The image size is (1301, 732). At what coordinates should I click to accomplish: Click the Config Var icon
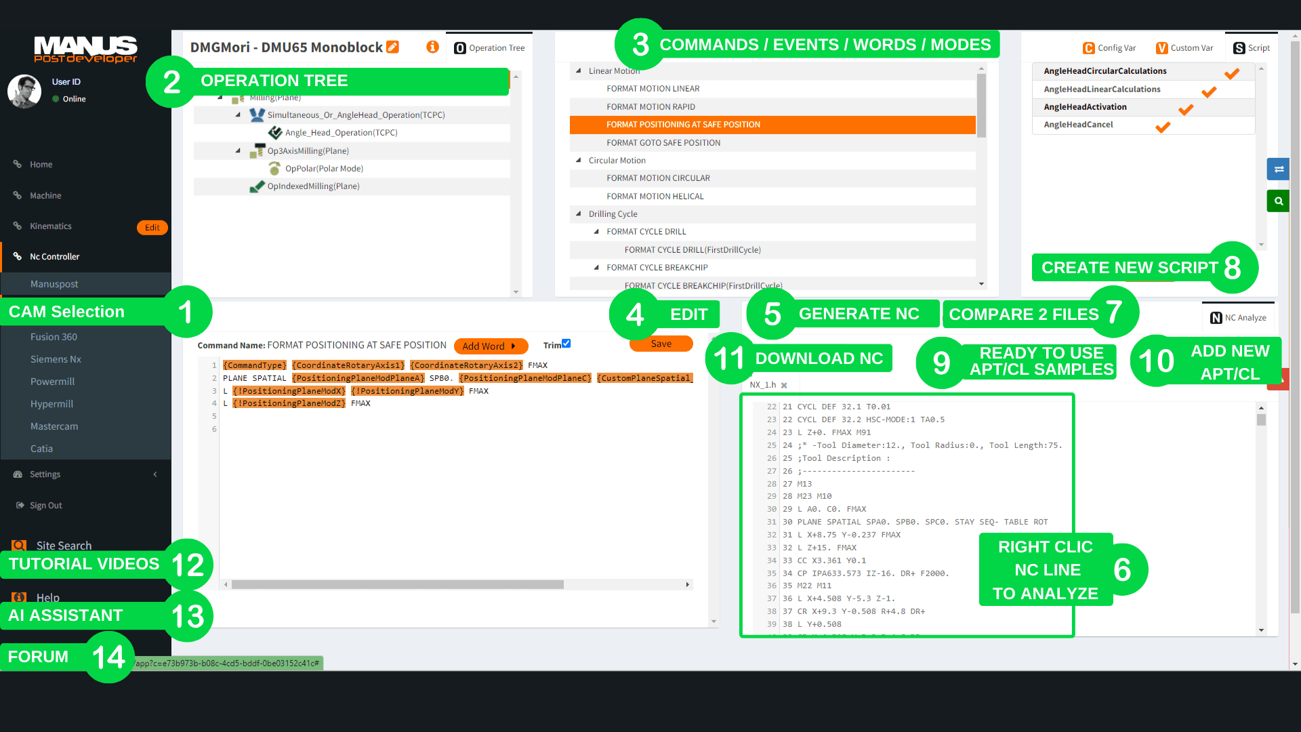1088,47
